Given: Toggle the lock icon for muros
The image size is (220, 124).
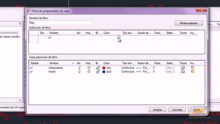Looking at the screenshot, I should coord(98,72).
